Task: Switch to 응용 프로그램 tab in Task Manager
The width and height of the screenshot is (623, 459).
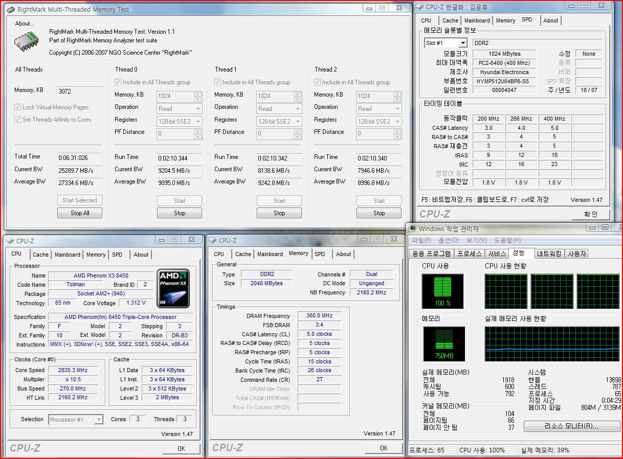Action: pyautogui.click(x=432, y=254)
